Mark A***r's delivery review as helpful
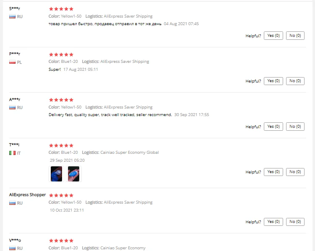Image resolution: width=315 pixels, height=251 pixels. 273,127
